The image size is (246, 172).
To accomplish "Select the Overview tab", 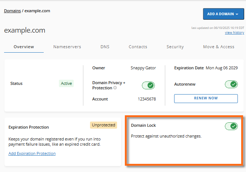I will [x=24, y=47].
